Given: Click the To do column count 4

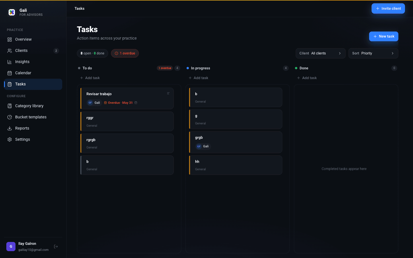Looking at the screenshot, I should 177,68.
